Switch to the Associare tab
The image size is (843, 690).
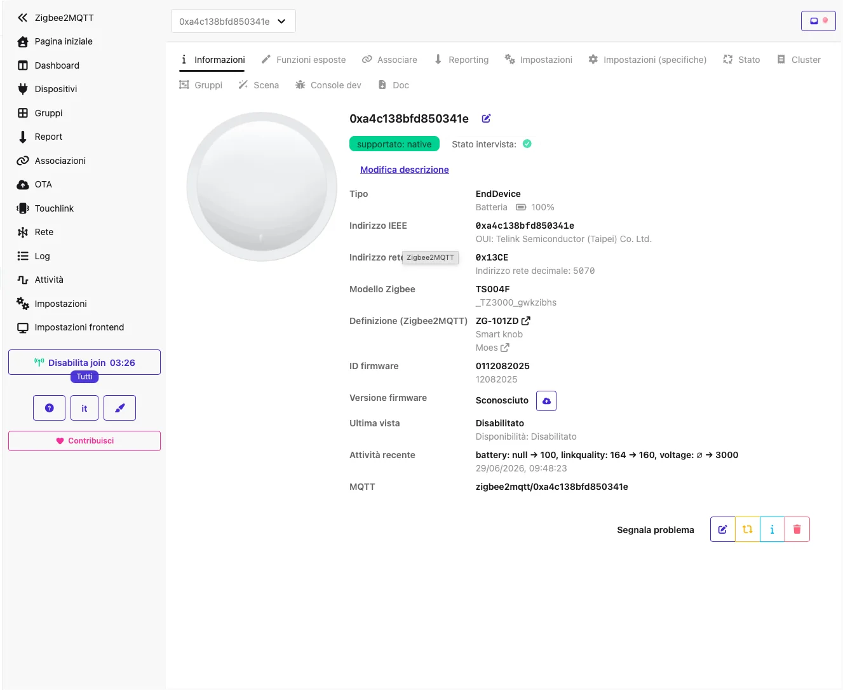click(389, 60)
